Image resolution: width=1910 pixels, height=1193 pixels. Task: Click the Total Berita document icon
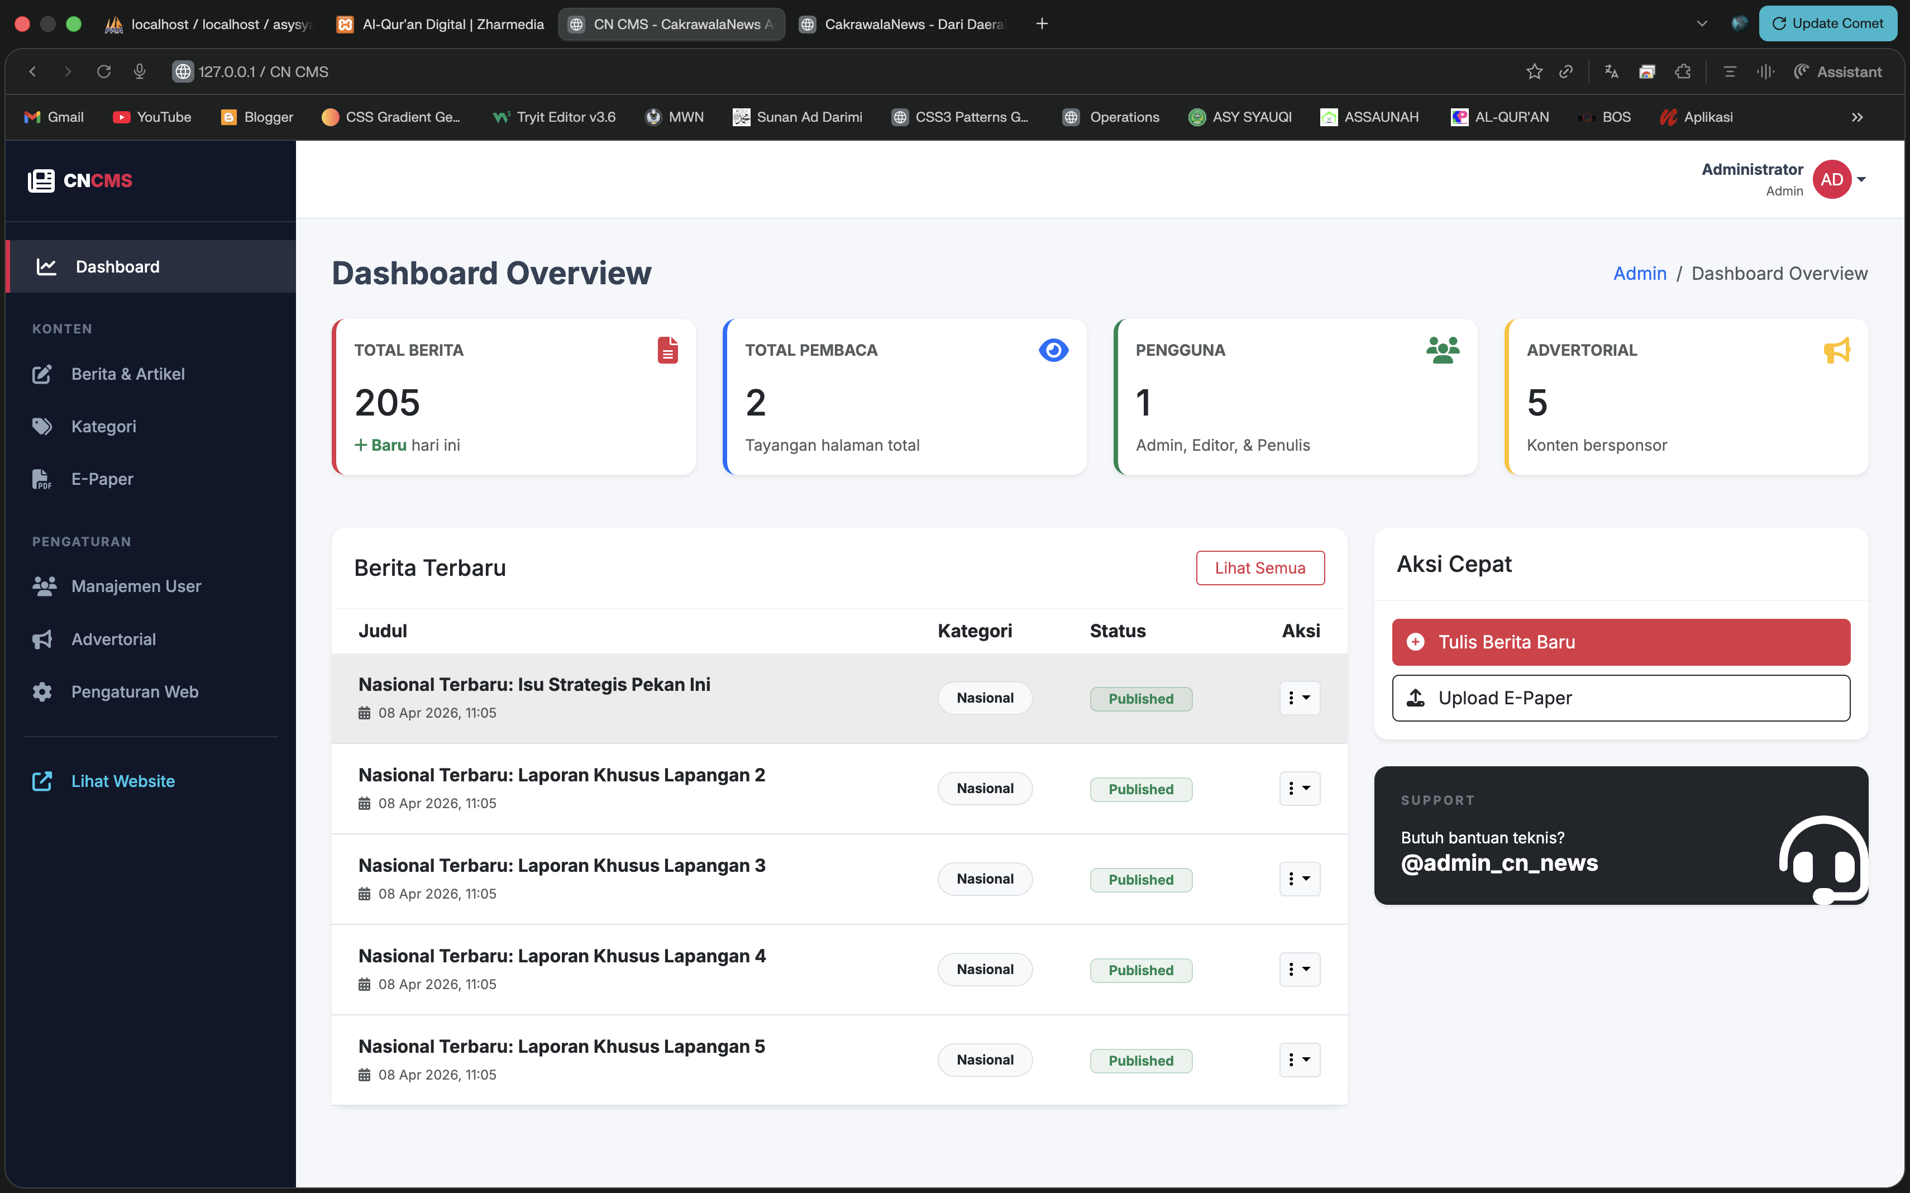tap(667, 350)
